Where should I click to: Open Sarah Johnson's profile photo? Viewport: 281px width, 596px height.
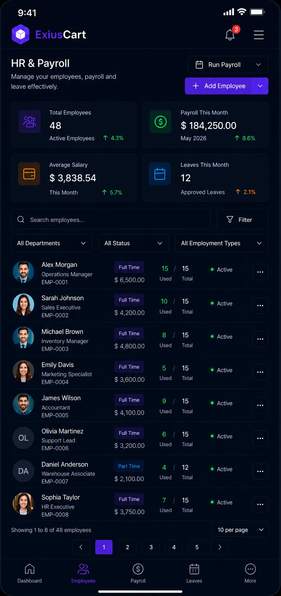click(23, 305)
